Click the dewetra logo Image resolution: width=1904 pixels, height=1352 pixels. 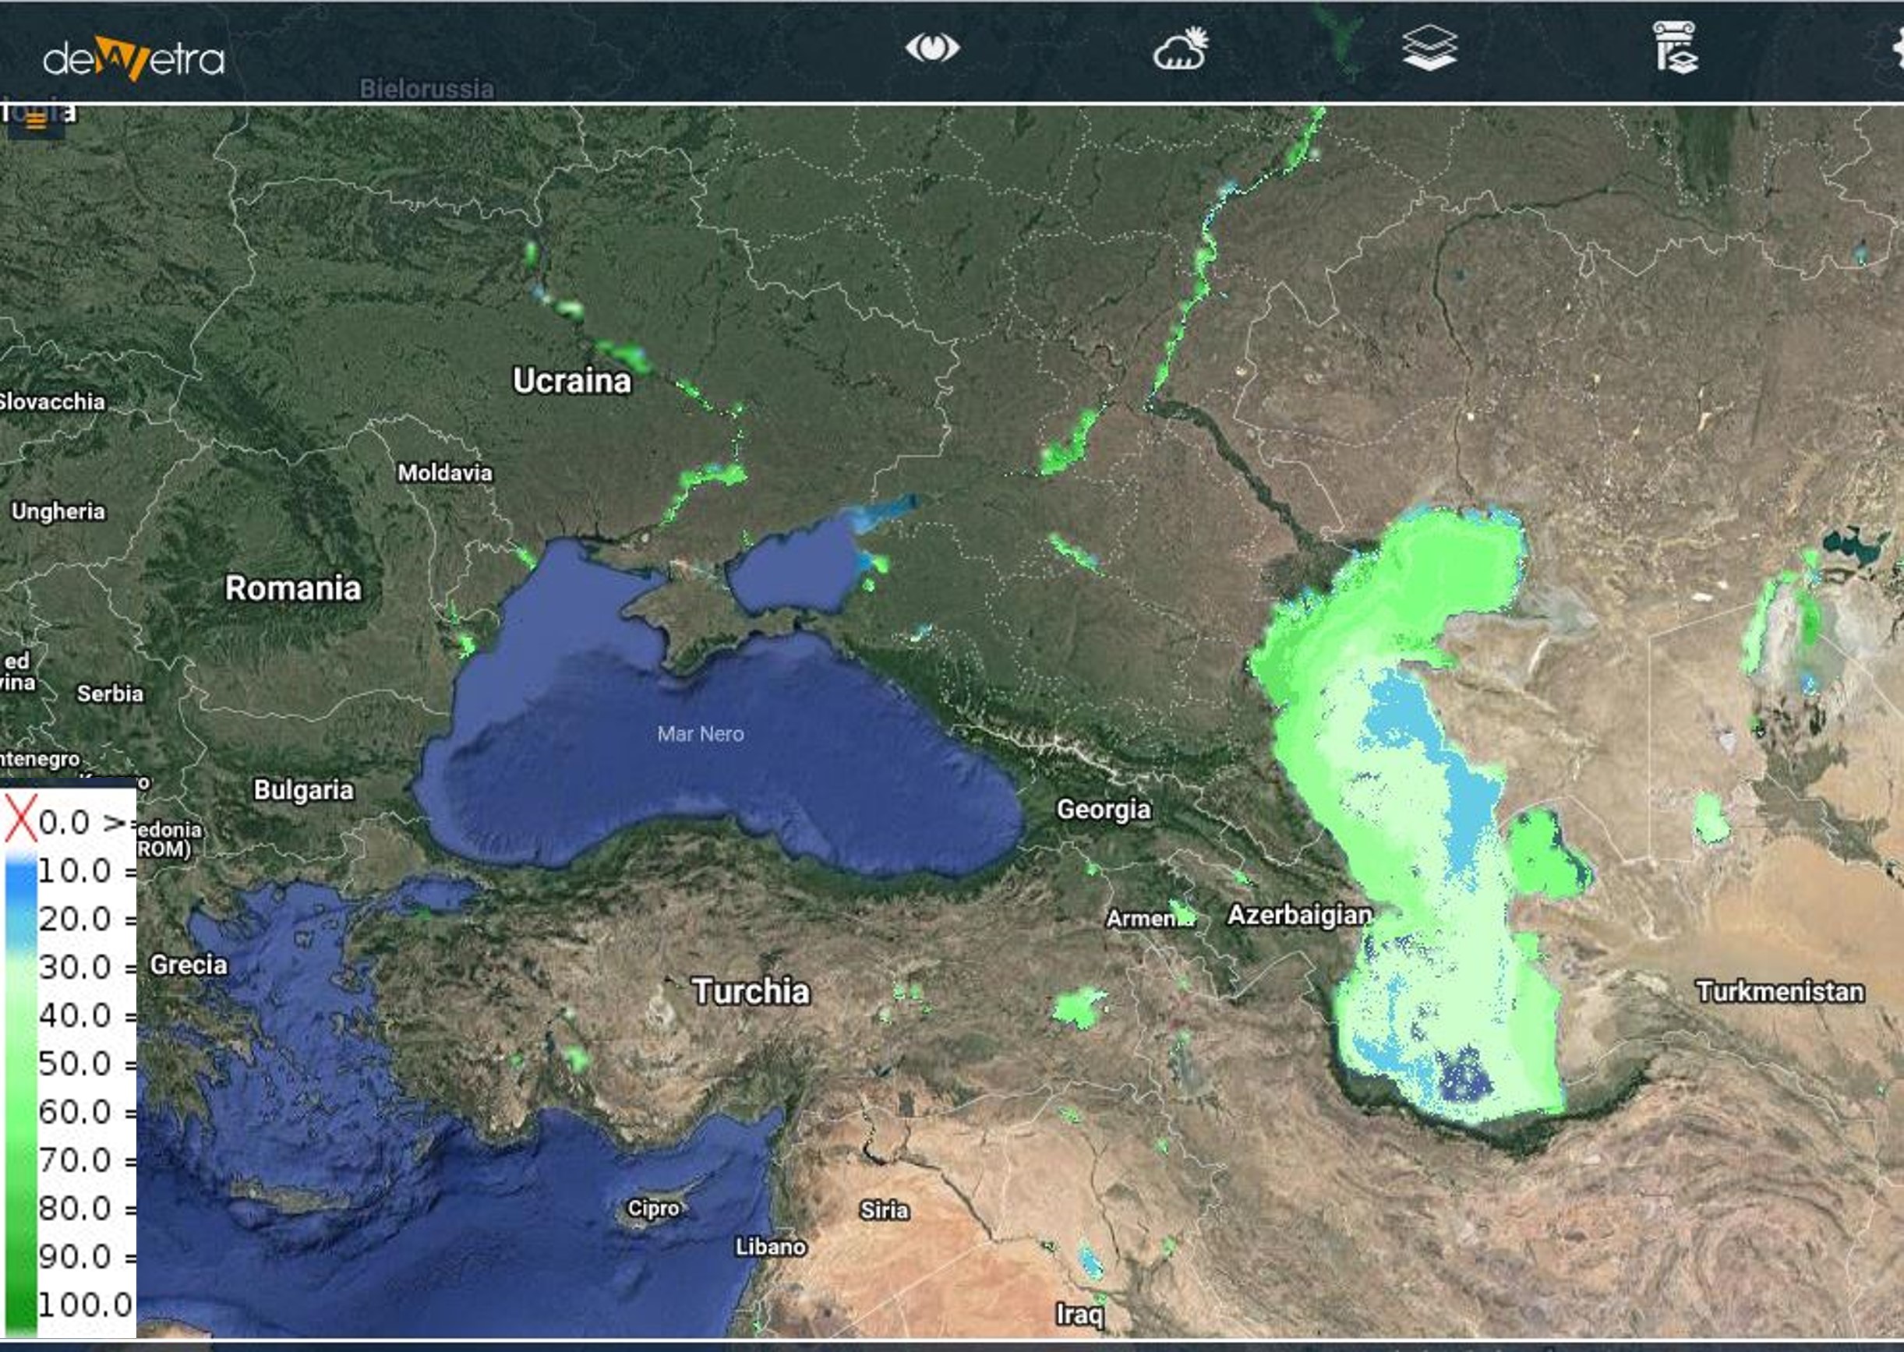pos(133,58)
